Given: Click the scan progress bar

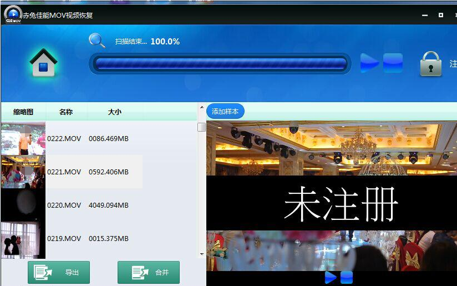Looking at the screenshot, I should [220, 64].
